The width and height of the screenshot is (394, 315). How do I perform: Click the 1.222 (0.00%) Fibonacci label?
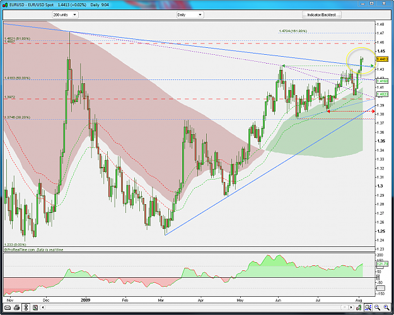click(15, 244)
